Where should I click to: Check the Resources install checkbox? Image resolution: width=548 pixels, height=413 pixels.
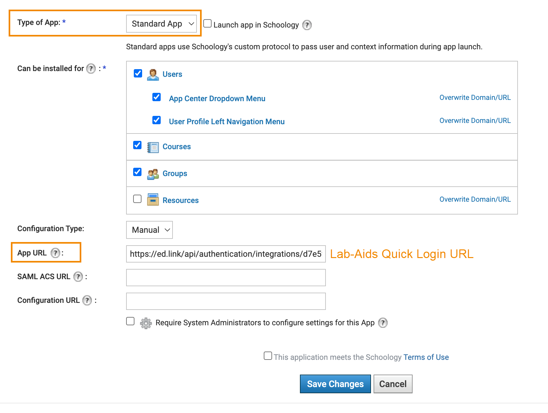pyautogui.click(x=137, y=199)
